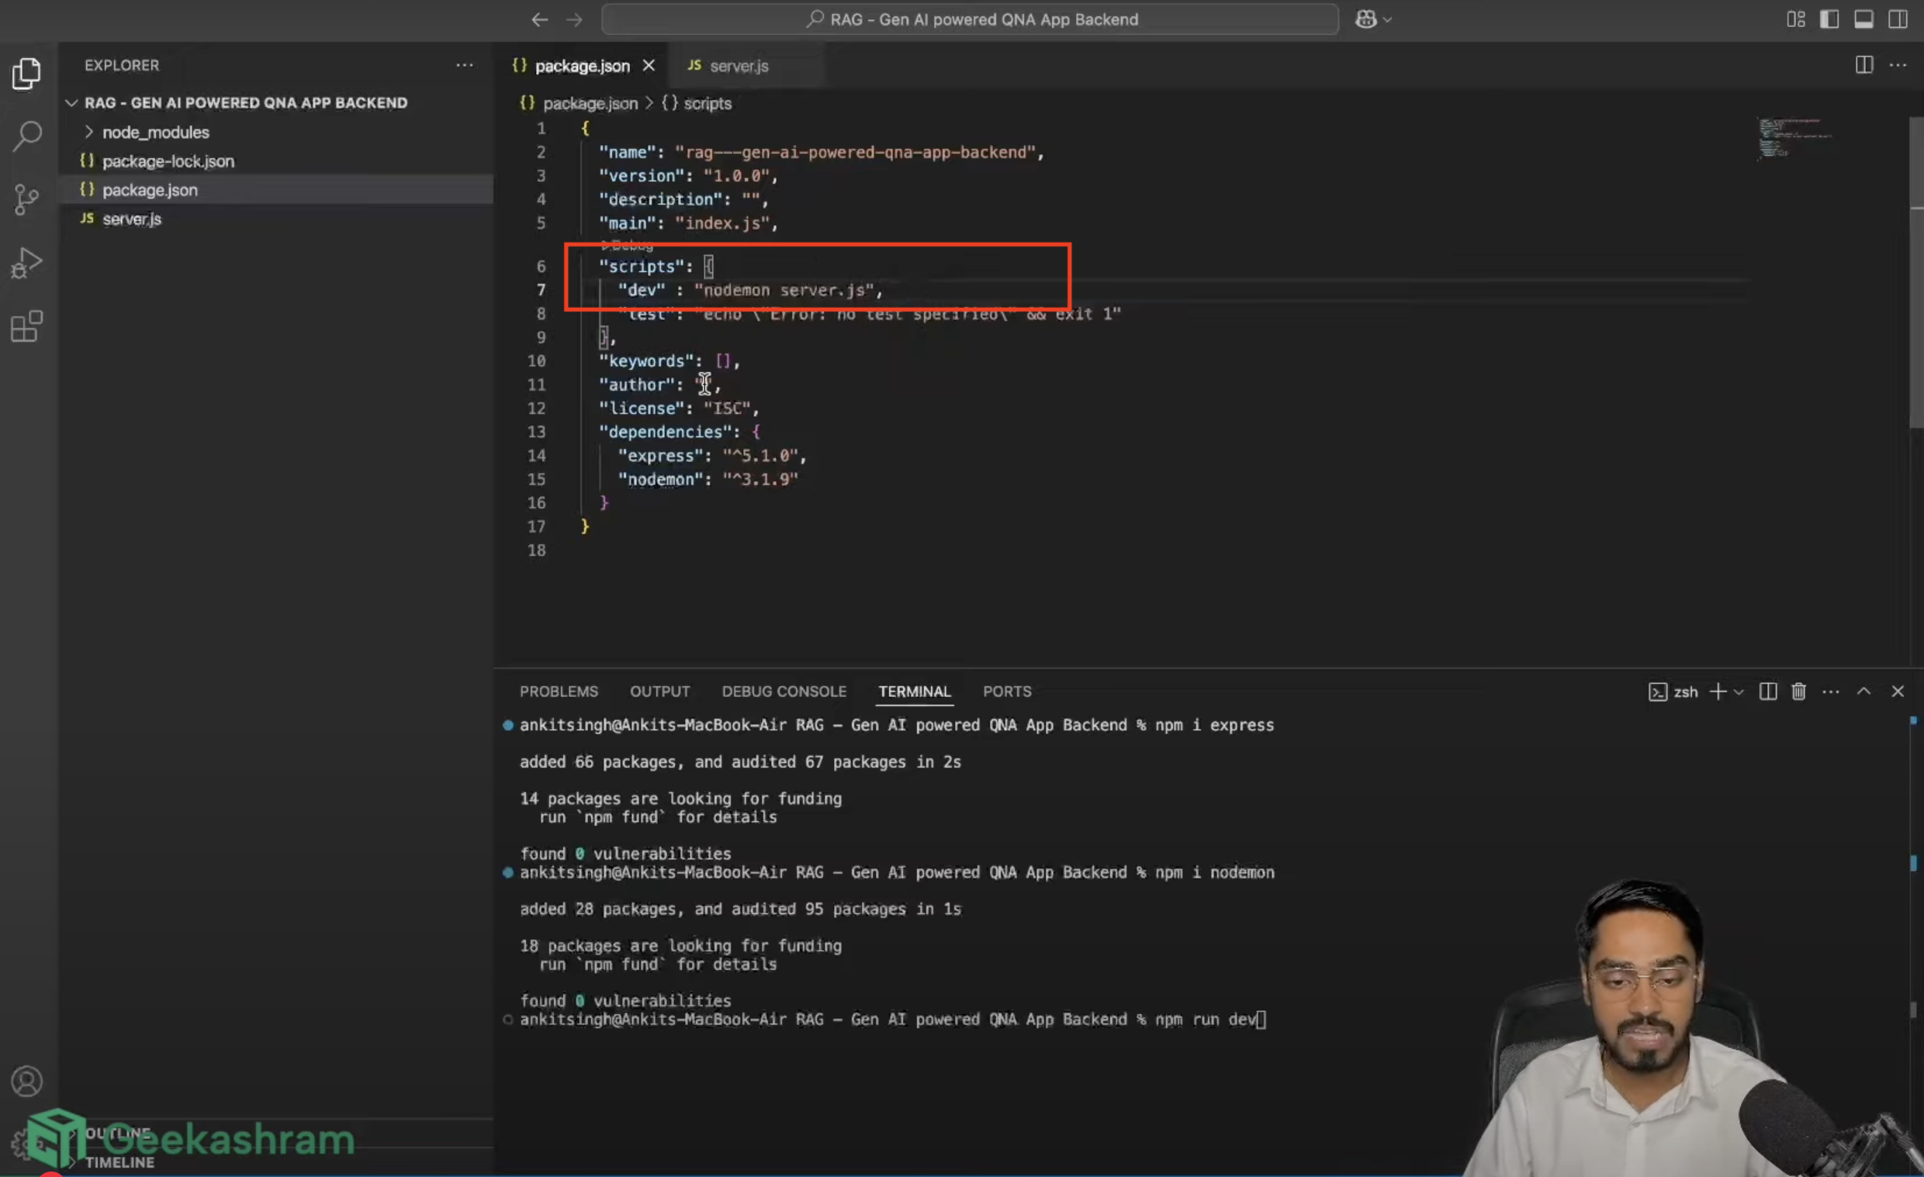Open the Explorer view in activity bar
This screenshot has height=1177, width=1924.
point(26,74)
